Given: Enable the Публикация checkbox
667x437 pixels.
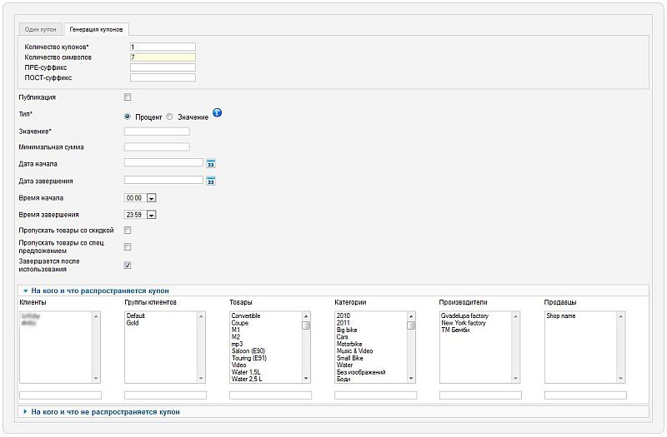Looking at the screenshot, I should [128, 97].
